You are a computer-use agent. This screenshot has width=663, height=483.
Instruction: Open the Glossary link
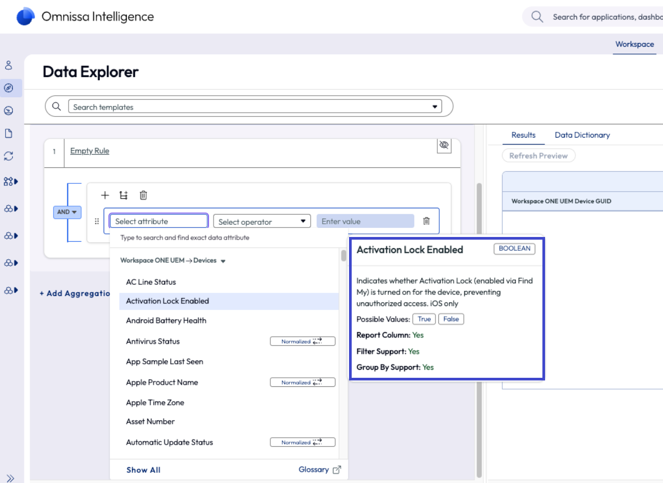pyautogui.click(x=313, y=470)
